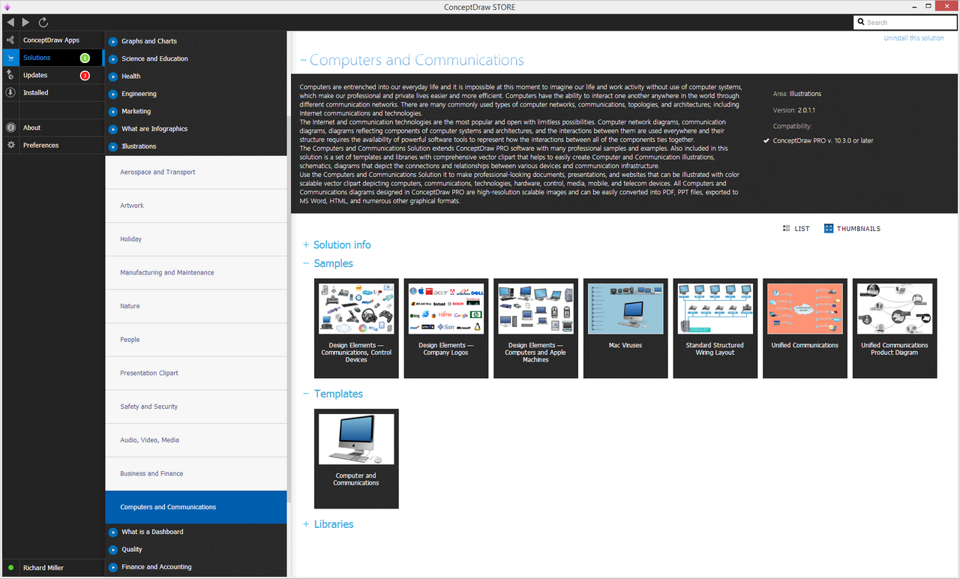The image size is (960, 579).
Task: Click the ConceptDraw STORE title bar logo
Action: coord(7,7)
